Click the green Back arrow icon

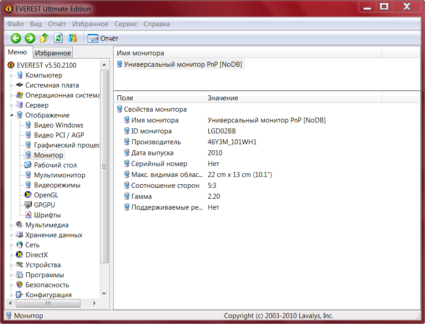click(16, 39)
